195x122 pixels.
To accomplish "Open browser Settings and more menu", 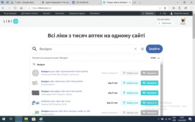I will (x=192, y=8).
